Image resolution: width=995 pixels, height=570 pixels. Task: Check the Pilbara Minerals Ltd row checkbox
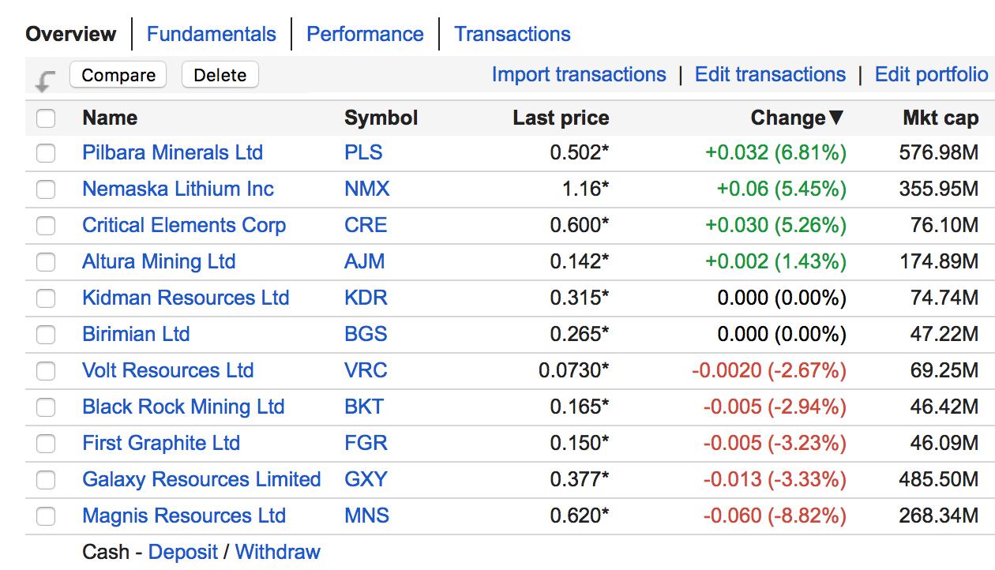[46, 153]
